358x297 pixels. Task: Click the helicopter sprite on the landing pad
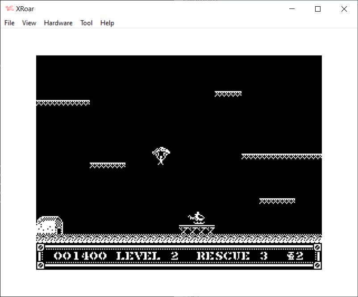click(x=197, y=218)
